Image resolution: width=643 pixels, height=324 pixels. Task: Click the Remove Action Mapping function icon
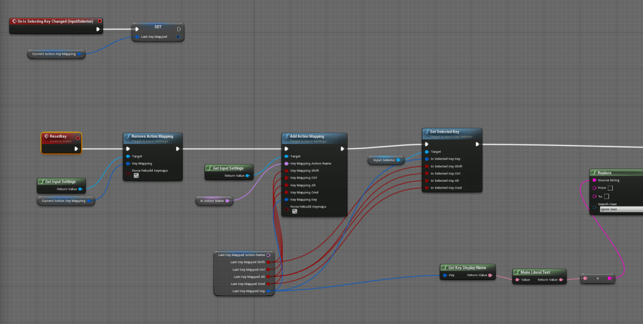(x=128, y=136)
